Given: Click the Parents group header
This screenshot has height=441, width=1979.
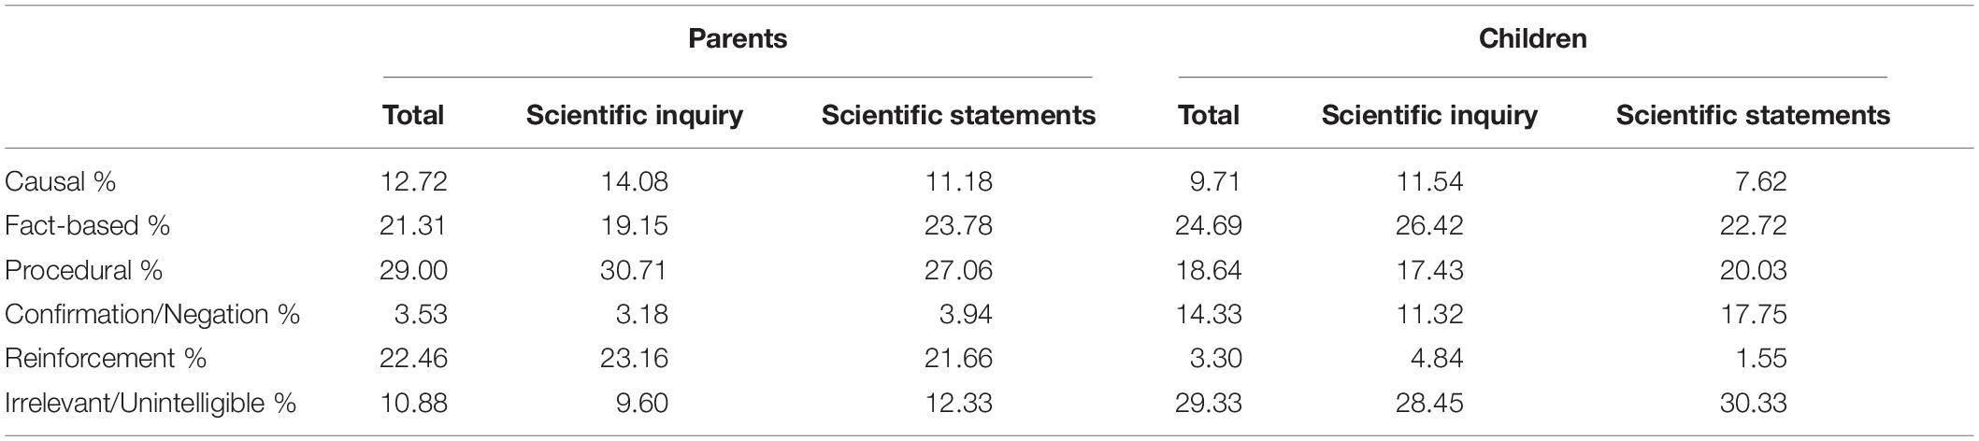Looking at the screenshot, I should click(x=738, y=39).
